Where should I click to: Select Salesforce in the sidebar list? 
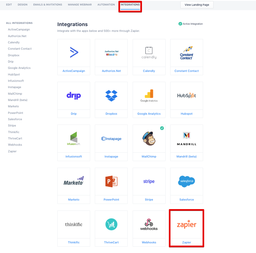(x=15, y=119)
